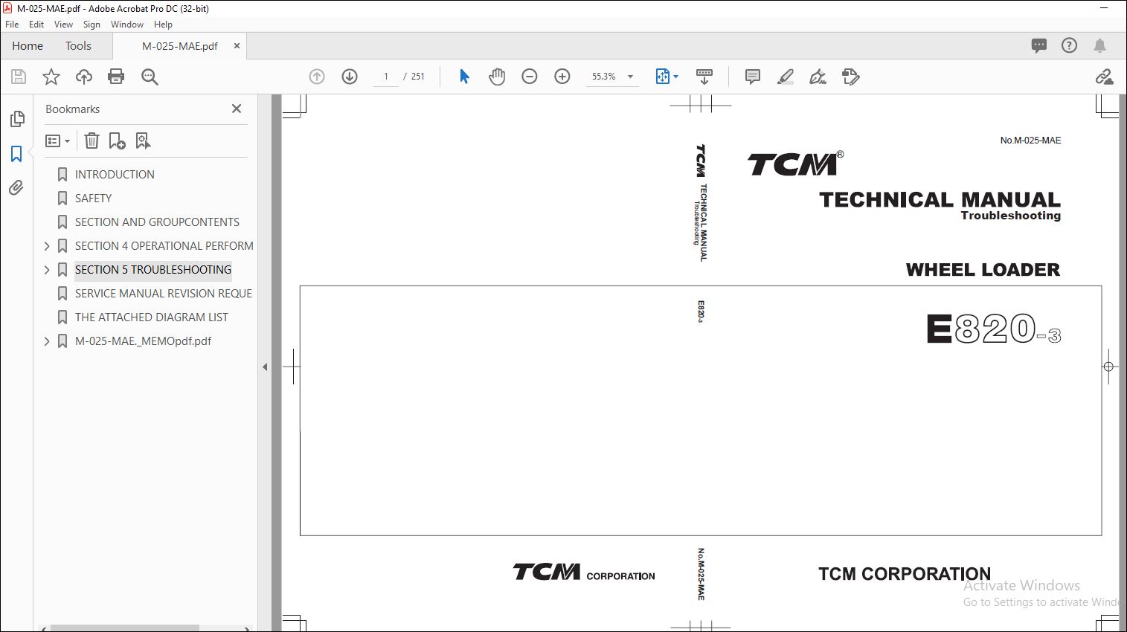Select the M-025-MAE.pdf document tab

179,46
